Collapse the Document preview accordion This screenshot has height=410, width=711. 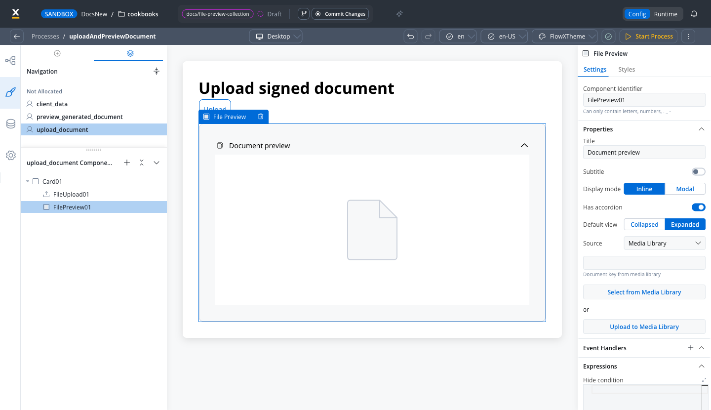(x=524, y=145)
